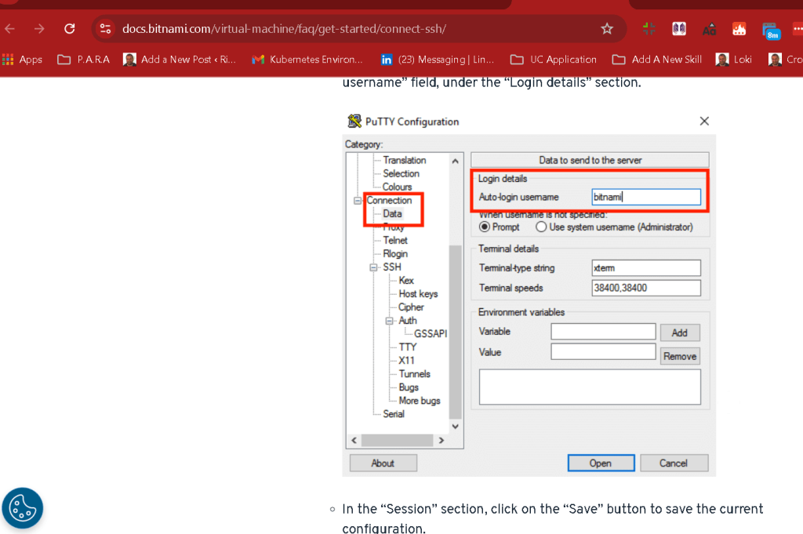Viewport: 803px width, 534px height.
Task: View site information icon in address bar
Action: click(106, 29)
